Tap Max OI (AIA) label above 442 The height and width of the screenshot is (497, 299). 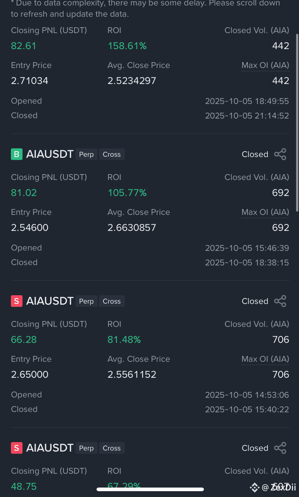(x=265, y=65)
